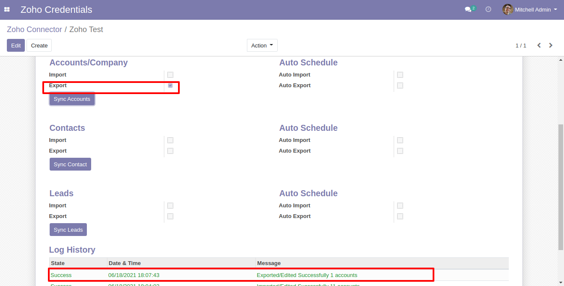
Task: Click the scrollbar up arrow
Action: [x=561, y=60]
